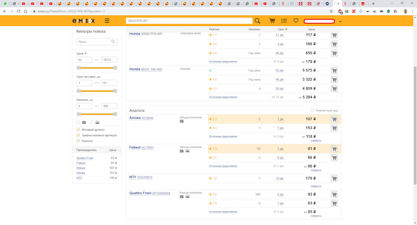
Task: Add Febest 86 ₽ offer to cart
Action: tap(334, 157)
